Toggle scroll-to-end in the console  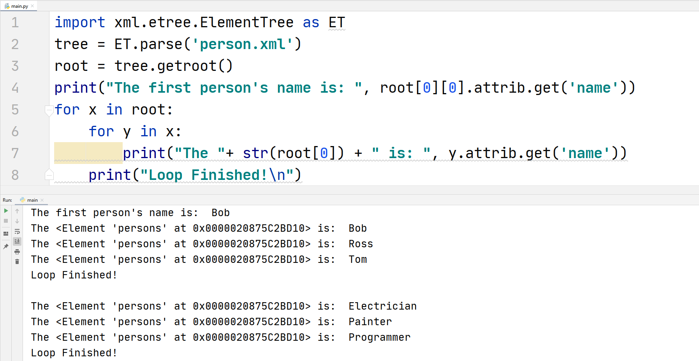point(17,241)
